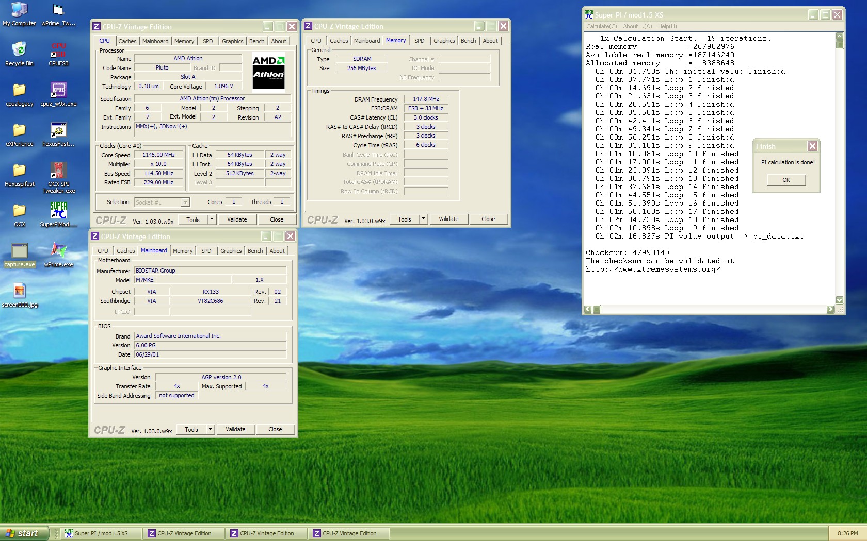Click the CPU-Z icon in the Mainboard window title bar
Viewport: 867px width, 541px height.
pos(95,236)
